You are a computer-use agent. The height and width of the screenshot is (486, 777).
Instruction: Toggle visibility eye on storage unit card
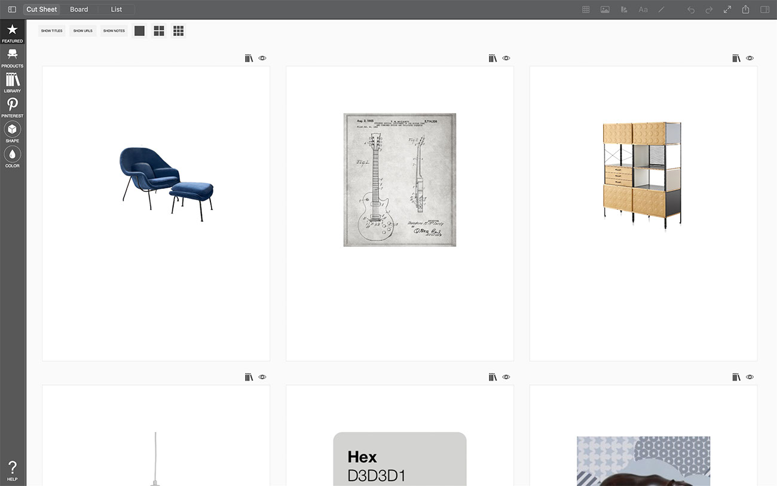(x=750, y=58)
